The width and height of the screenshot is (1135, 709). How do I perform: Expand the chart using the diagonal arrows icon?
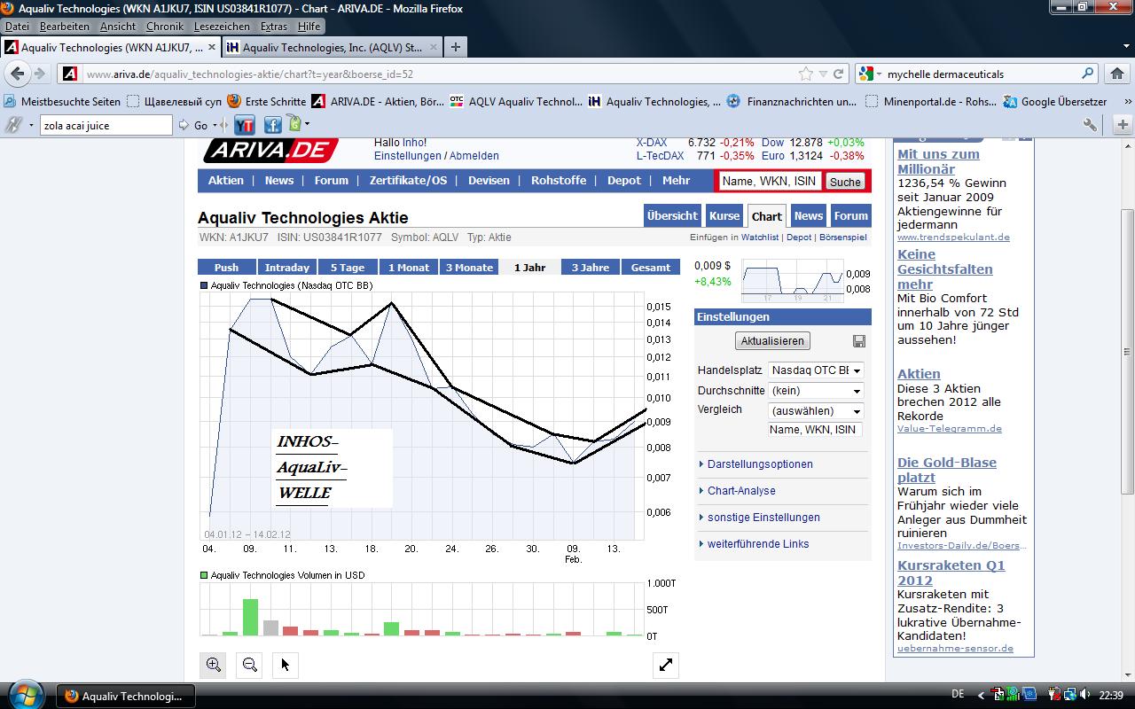pyautogui.click(x=666, y=664)
